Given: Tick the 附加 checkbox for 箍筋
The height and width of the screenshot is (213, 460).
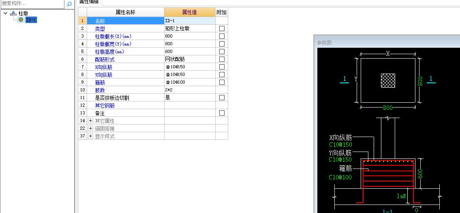Looking at the screenshot, I should (222, 82).
